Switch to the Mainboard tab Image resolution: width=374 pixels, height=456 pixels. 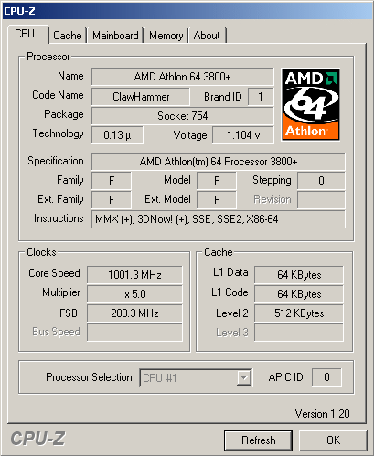click(x=115, y=36)
